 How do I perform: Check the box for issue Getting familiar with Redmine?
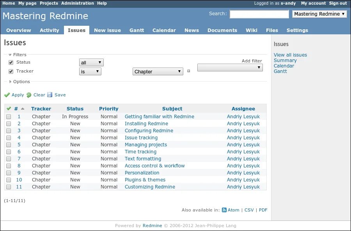9,117
